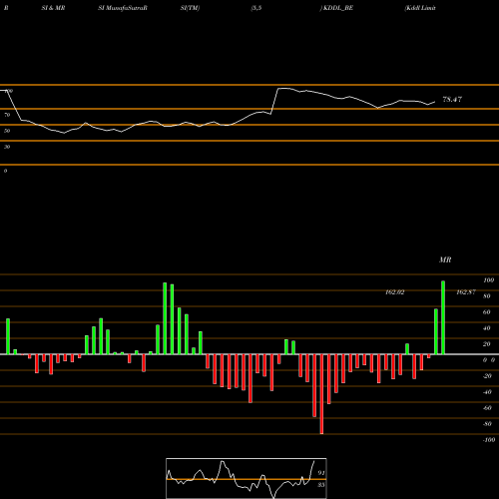Click the '91' label in mini chart

pos(321,473)
